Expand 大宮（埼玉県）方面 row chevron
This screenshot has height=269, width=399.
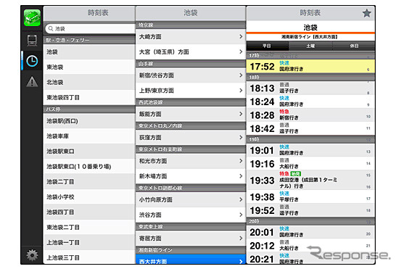pos(241,52)
